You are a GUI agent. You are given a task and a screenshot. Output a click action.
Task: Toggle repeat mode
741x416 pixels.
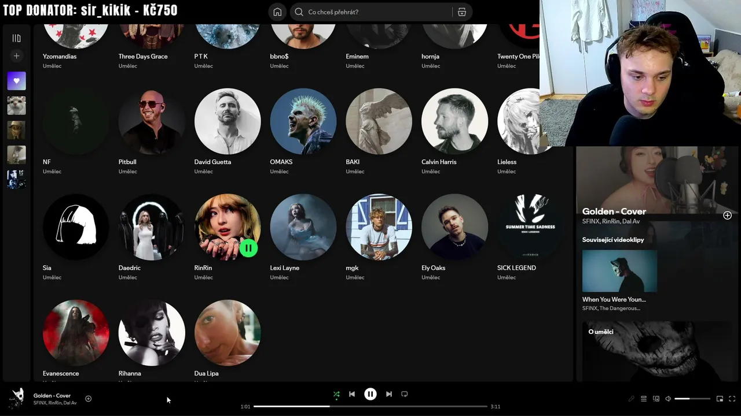pyautogui.click(x=405, y=394)
